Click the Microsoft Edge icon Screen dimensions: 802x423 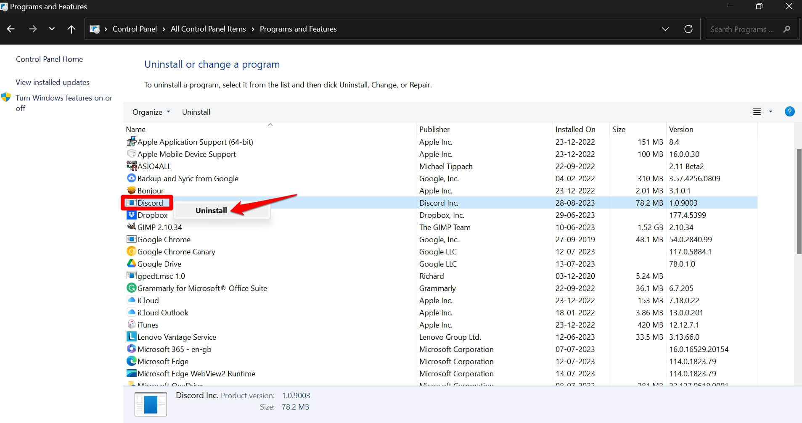tap(131, 361)
